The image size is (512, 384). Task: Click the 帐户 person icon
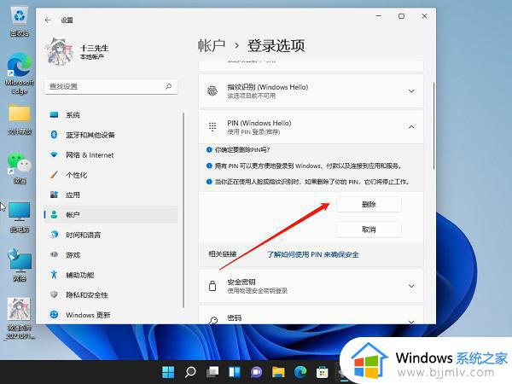[55, 214]
